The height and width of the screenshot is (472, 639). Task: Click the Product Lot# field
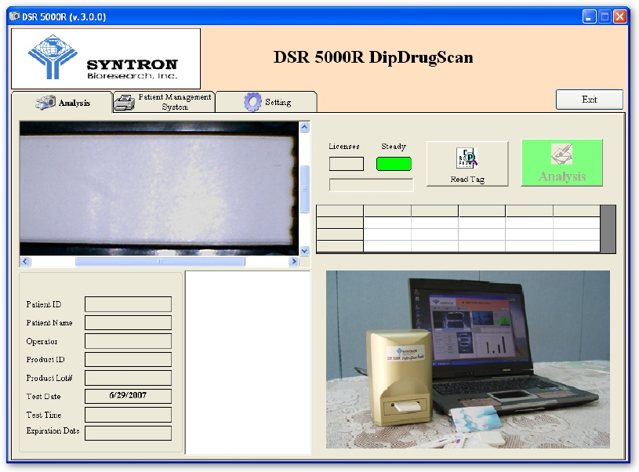128,378
